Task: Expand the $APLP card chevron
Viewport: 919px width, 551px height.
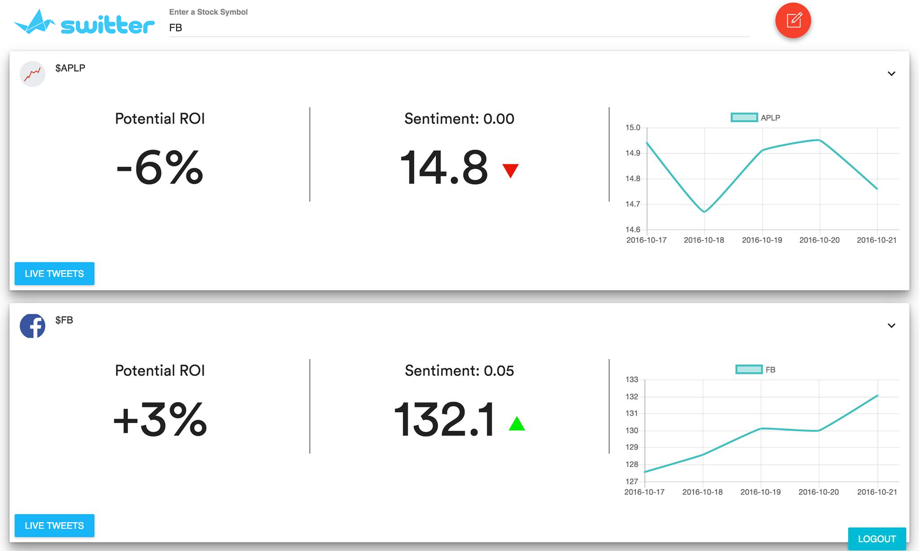Action: [891, 74]
